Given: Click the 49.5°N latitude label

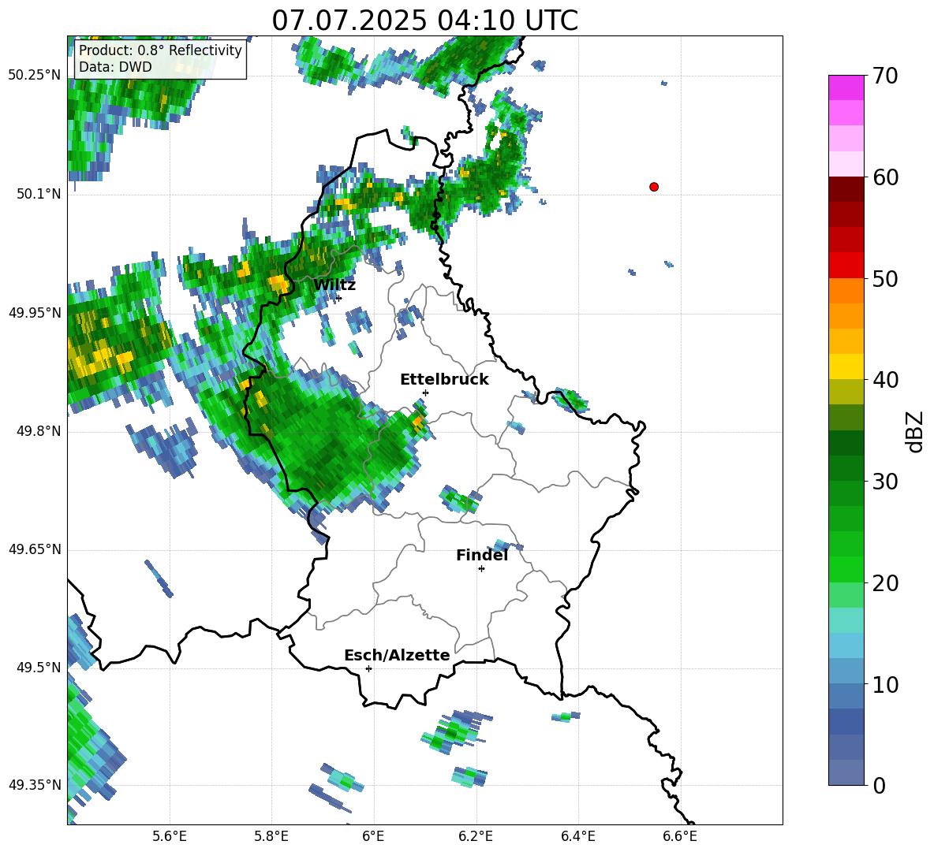Looking at the screenshot, I should click(x=38, y=668).
